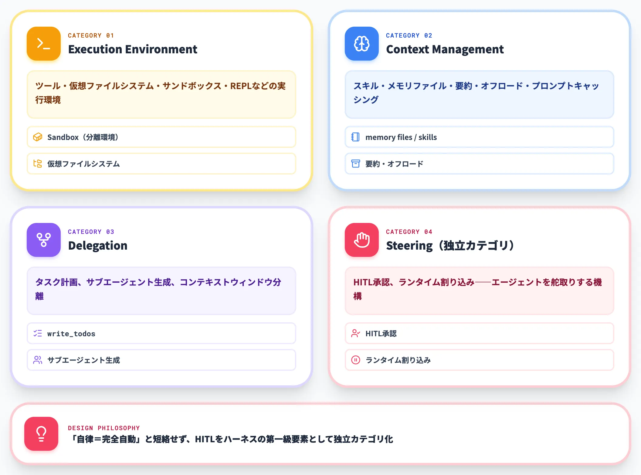Click the blue brain icon
This screenshot has width=641, height=475.
362,44
